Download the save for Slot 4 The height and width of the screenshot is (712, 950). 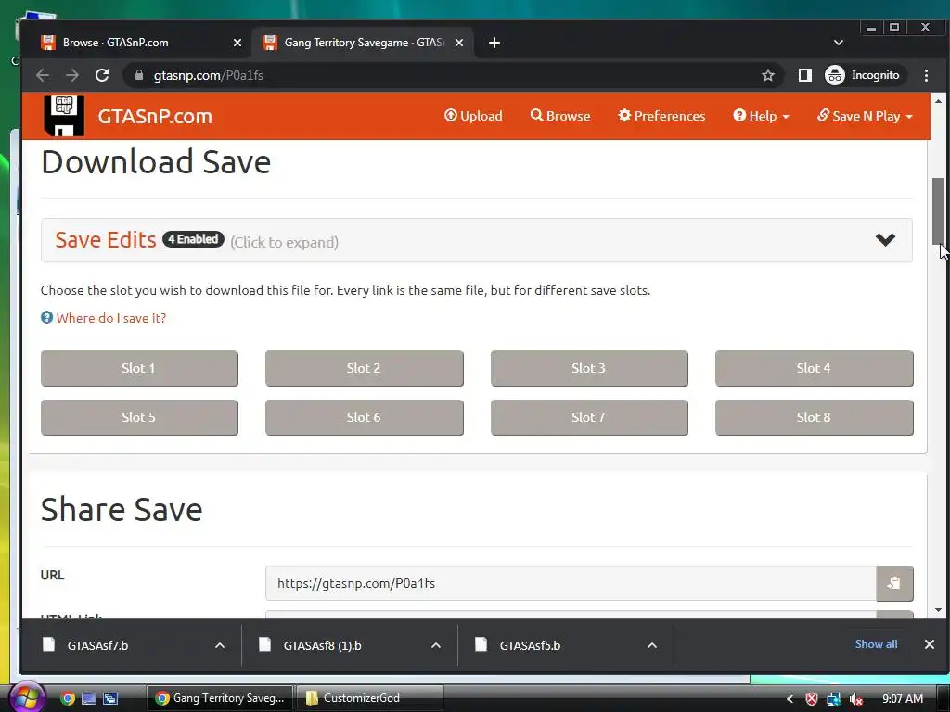(815, 368)
